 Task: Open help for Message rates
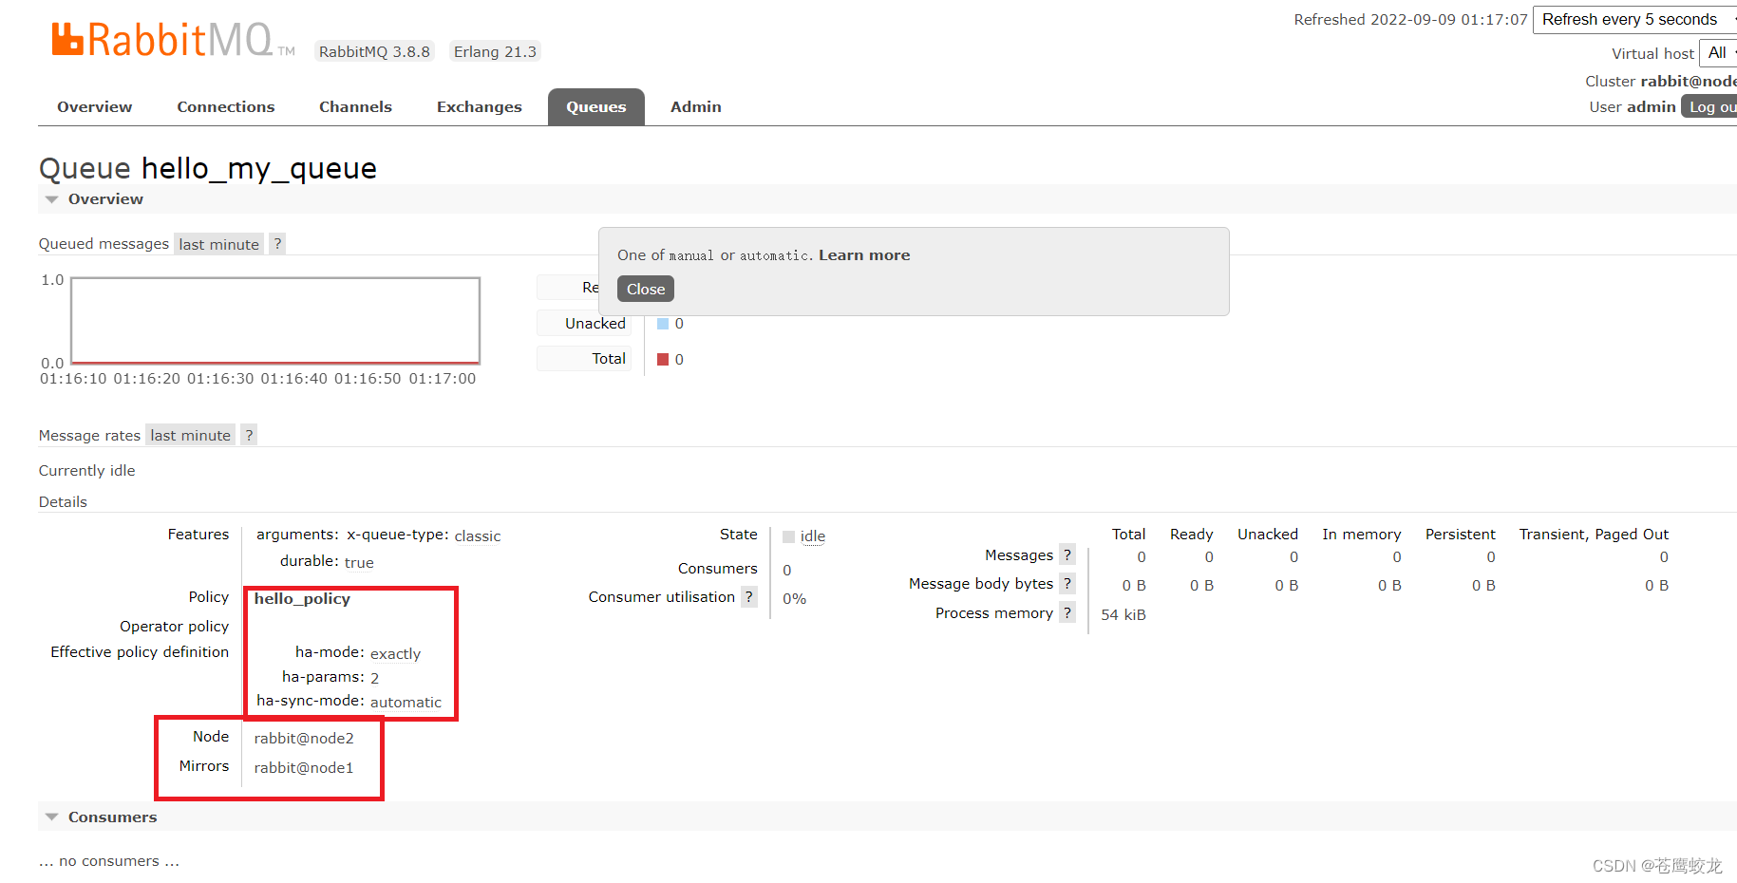[x=249, y=435]
